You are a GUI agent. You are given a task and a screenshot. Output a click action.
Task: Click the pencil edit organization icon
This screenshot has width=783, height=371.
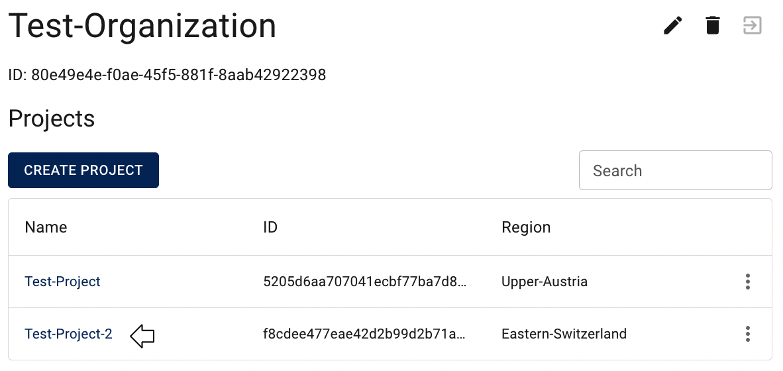pyautogui.click(x=672, y=25)
